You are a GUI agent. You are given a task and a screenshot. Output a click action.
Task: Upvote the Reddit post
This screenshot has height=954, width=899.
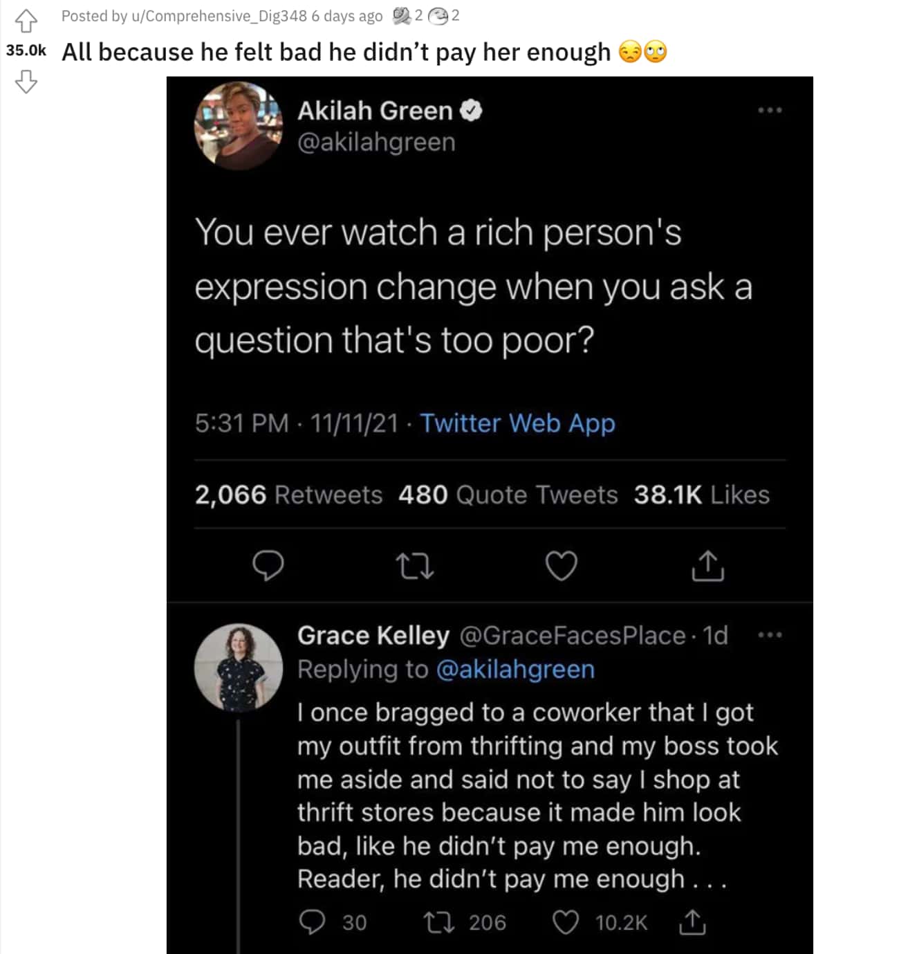point(26,20)
